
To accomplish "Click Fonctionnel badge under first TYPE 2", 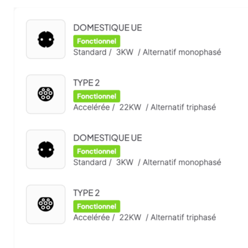I will [97, 96].
